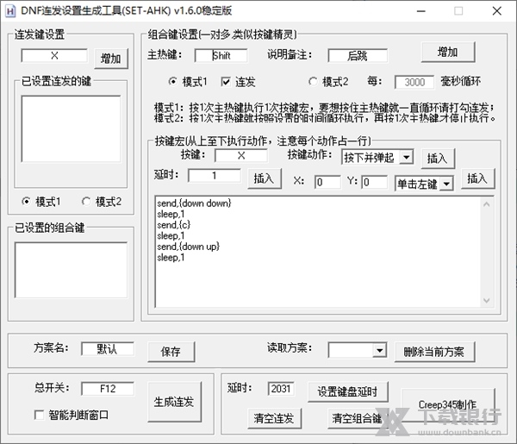
Task: Click the X coordinate field
Action: point(327,182)
